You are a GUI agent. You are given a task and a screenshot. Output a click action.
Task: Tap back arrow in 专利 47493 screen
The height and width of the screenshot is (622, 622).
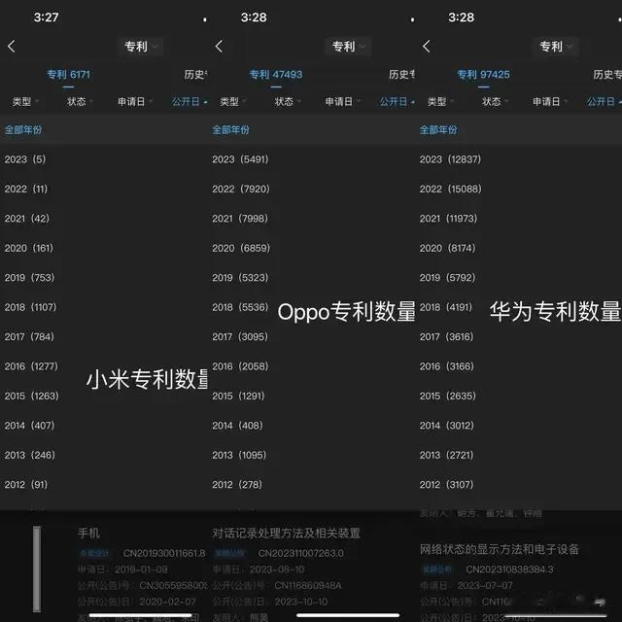click(219, 47)
